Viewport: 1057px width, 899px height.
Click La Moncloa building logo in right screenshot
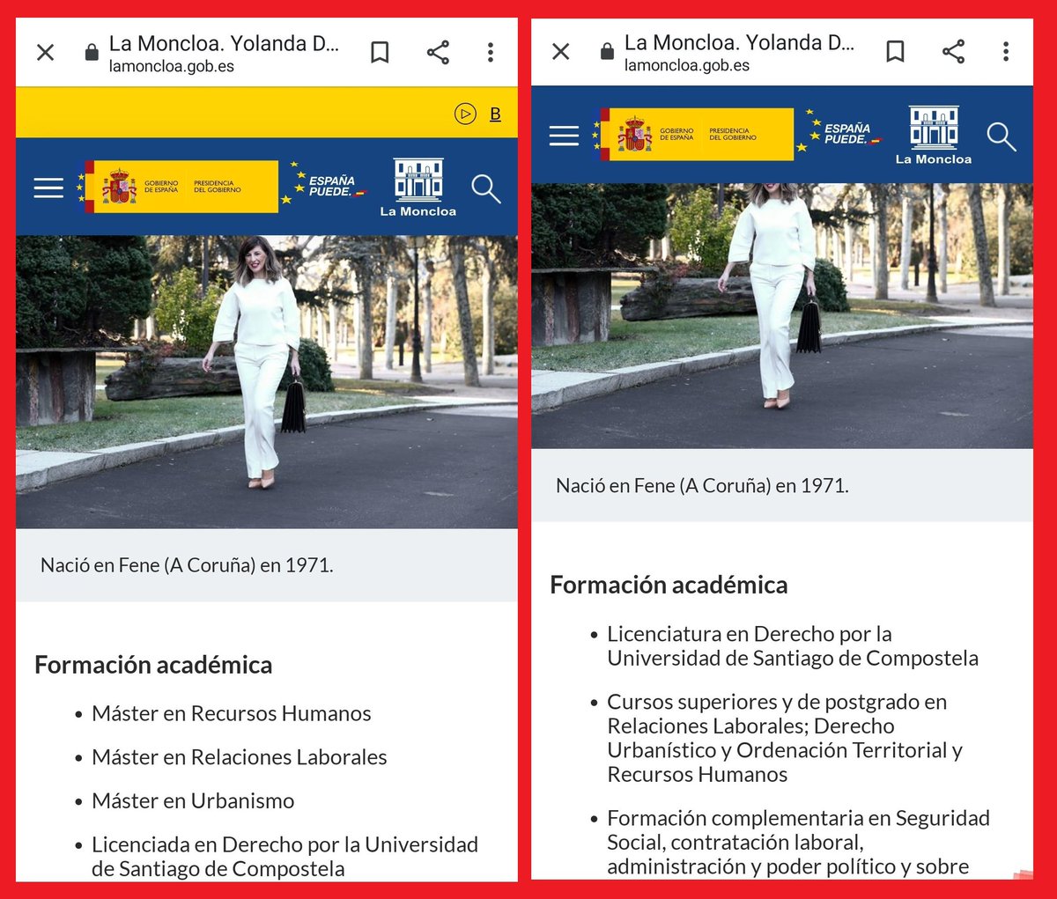(934, 136)
